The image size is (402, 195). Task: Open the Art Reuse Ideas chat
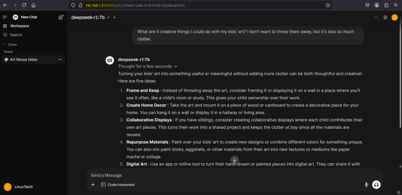tap(24, 59)
